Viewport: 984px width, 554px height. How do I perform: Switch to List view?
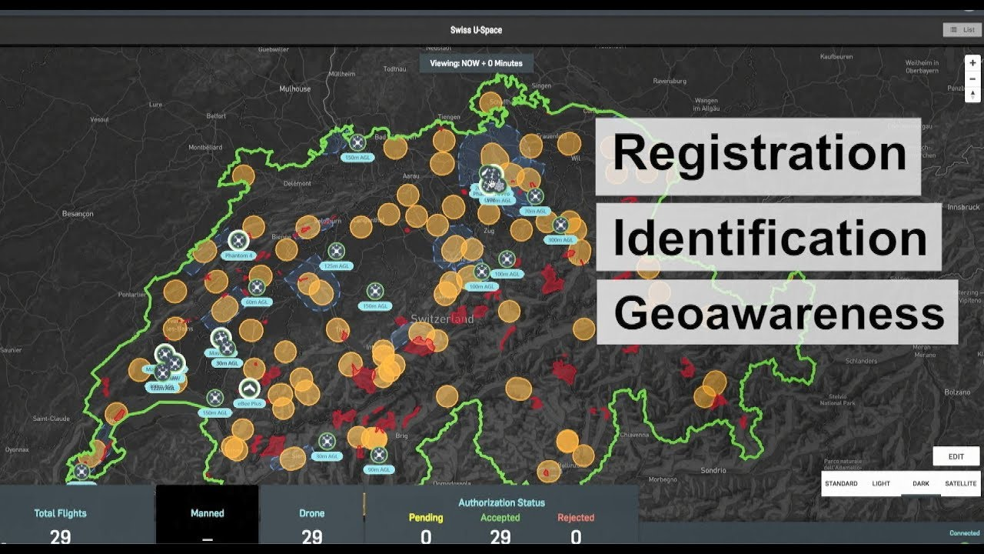pos(962,30)
